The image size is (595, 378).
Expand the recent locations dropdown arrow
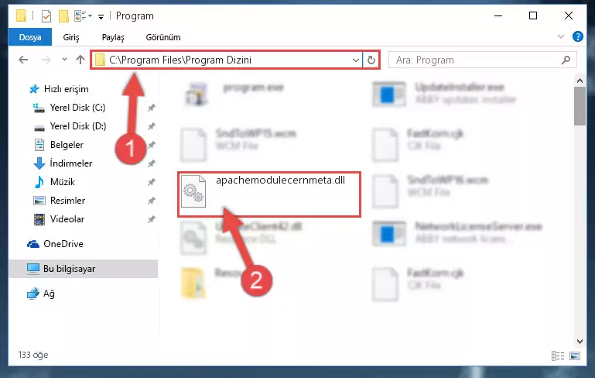[64, 60]
